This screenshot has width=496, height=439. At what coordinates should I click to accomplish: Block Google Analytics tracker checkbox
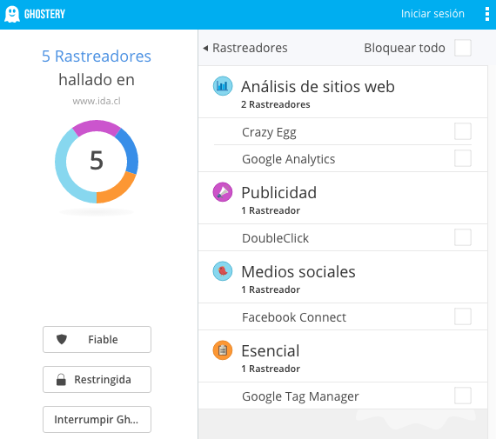coord(463,158)
